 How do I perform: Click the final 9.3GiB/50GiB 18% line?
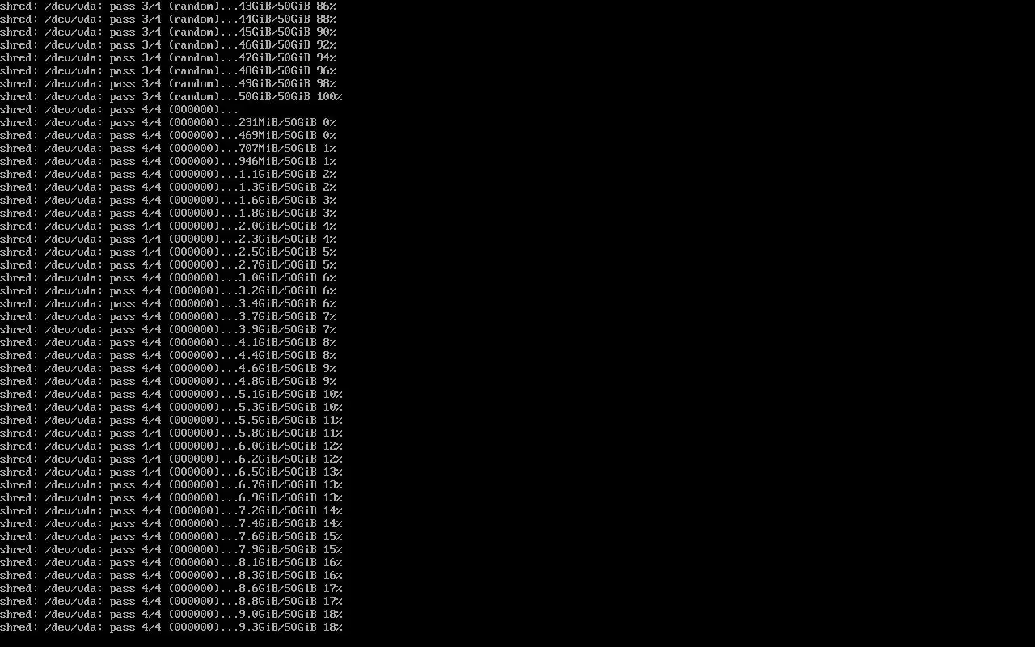pos(171,627)
